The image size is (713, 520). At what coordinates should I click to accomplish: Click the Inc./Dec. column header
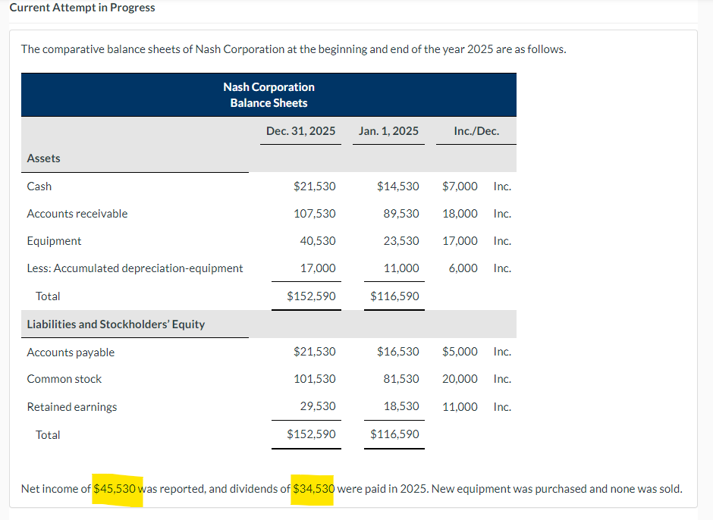point(476,131)
